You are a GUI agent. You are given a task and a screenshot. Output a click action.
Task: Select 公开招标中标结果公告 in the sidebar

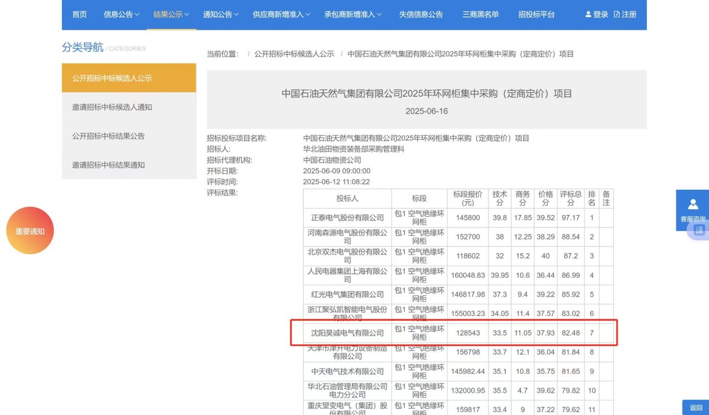129,136
